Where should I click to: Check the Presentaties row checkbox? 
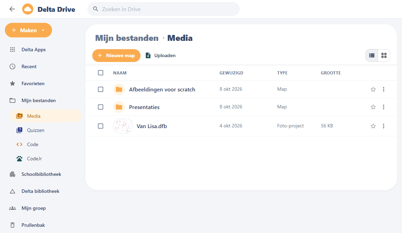point(101,107)
